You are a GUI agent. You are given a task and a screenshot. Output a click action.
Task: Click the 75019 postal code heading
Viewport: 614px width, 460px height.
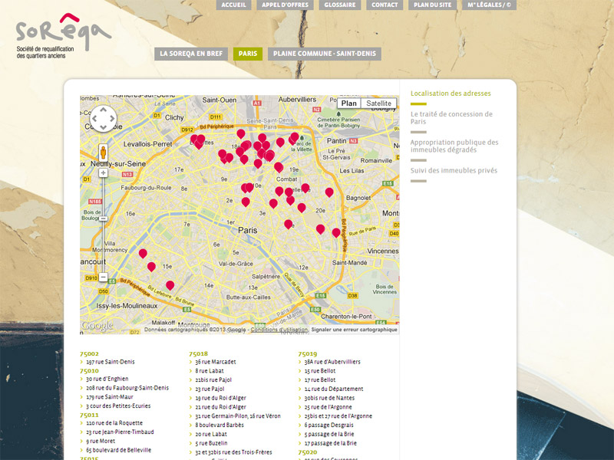click(x=308, y=353)
